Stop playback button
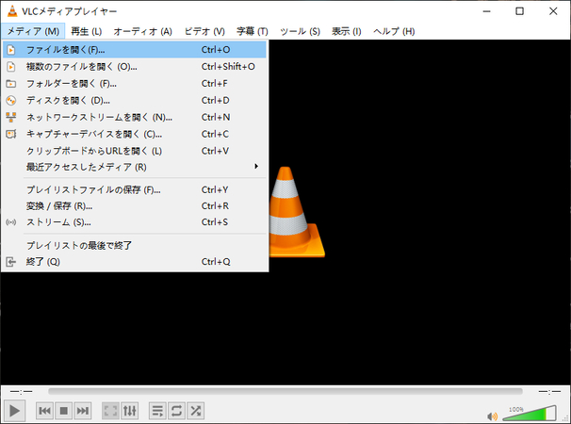571x424 pixels. [64, 411]
